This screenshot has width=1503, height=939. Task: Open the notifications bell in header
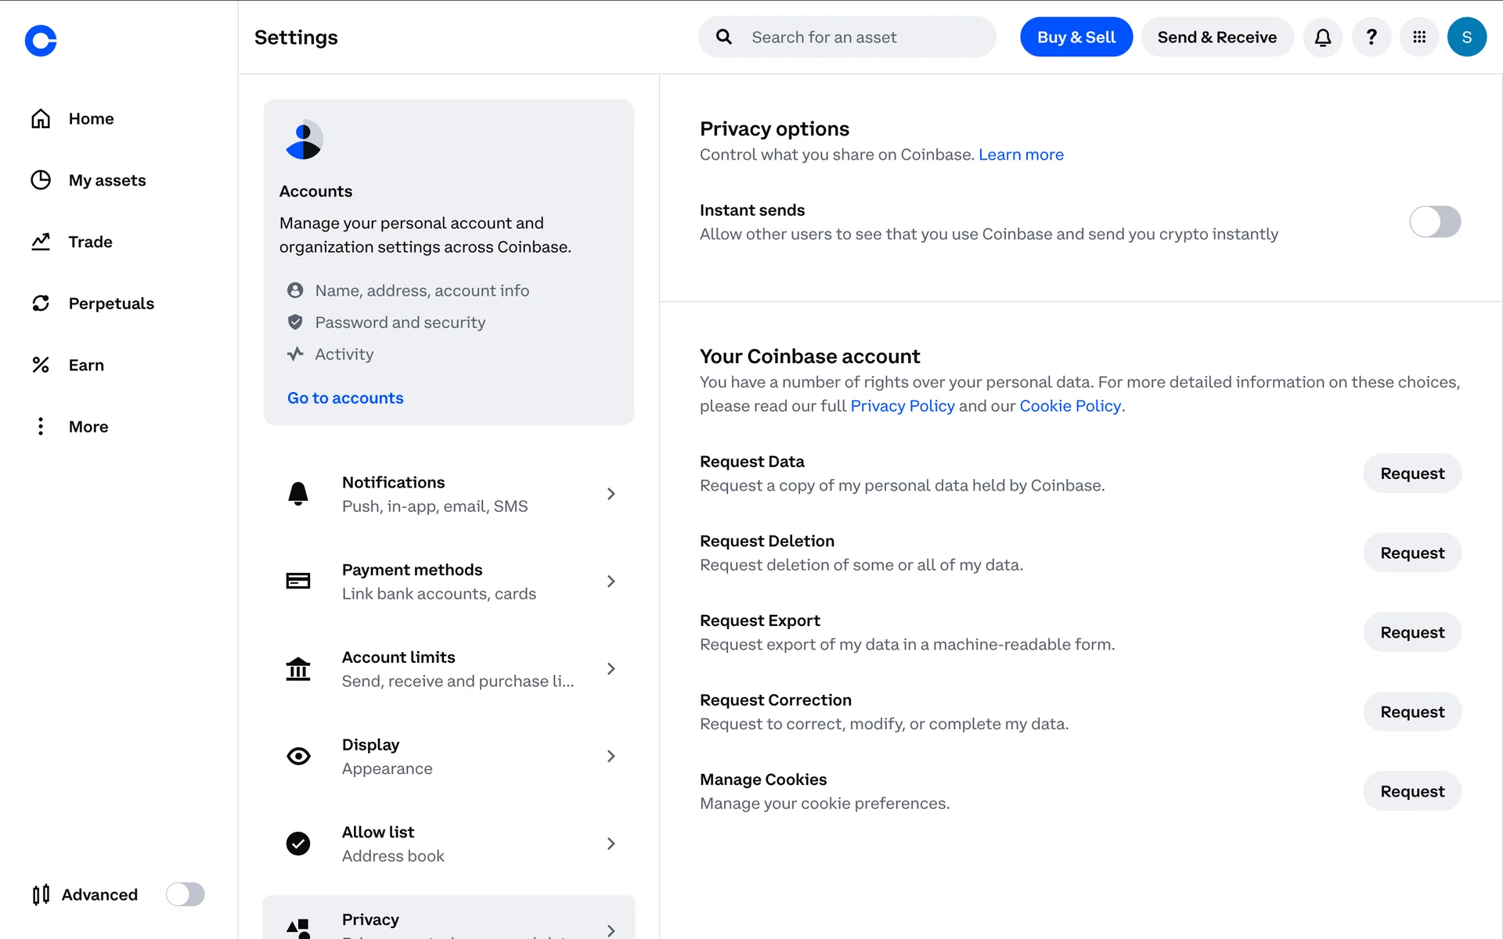[x=1323, y=37]
